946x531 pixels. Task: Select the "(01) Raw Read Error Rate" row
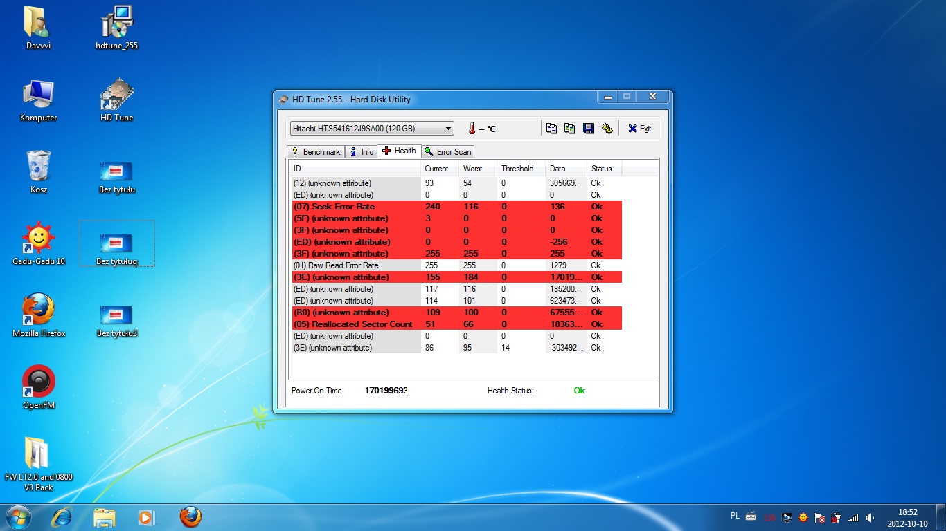tap(456, 265)
